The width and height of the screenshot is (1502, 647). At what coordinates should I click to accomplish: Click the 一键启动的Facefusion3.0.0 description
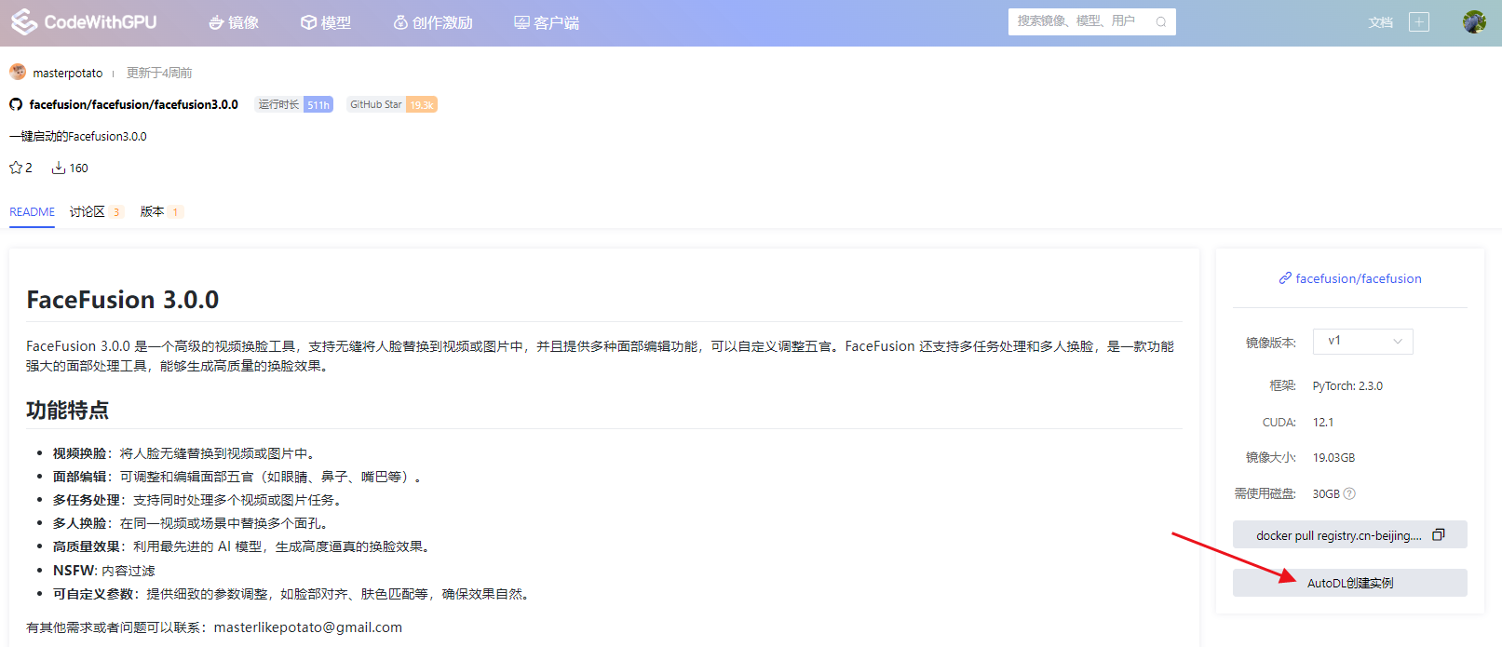[78, 136]
